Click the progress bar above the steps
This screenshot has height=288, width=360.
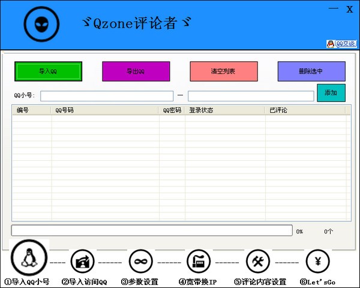[x=152, y=230]
